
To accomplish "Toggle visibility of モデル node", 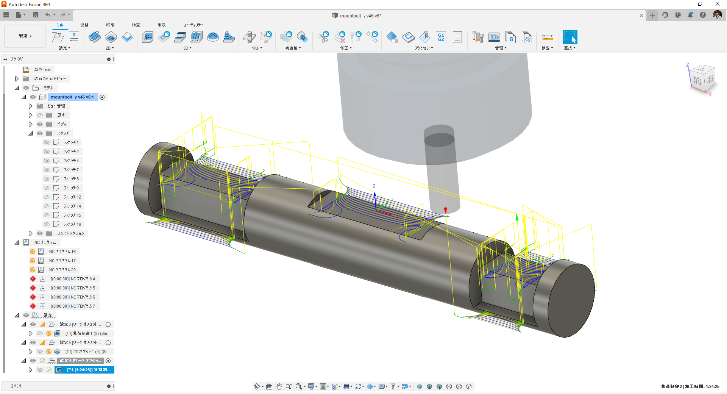I will tap(26, 88).
